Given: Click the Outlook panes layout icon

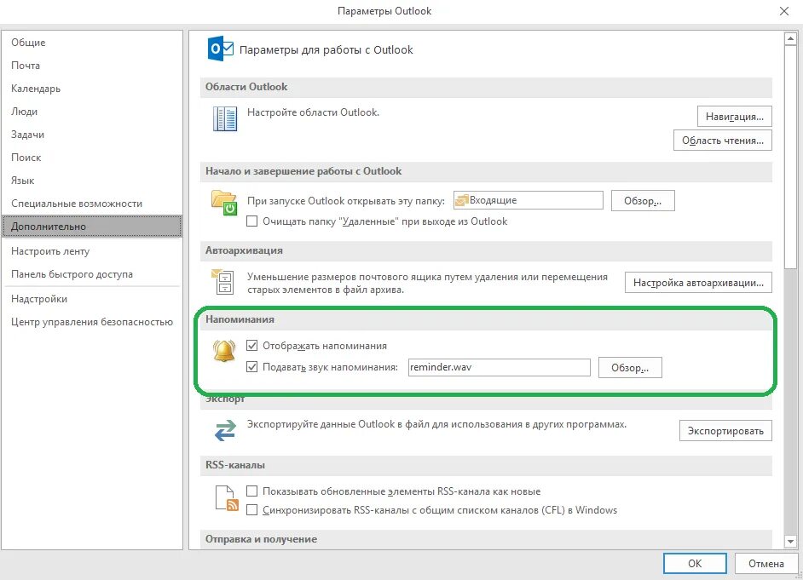Looking at the screenshot, I should [x=225, y=118].
